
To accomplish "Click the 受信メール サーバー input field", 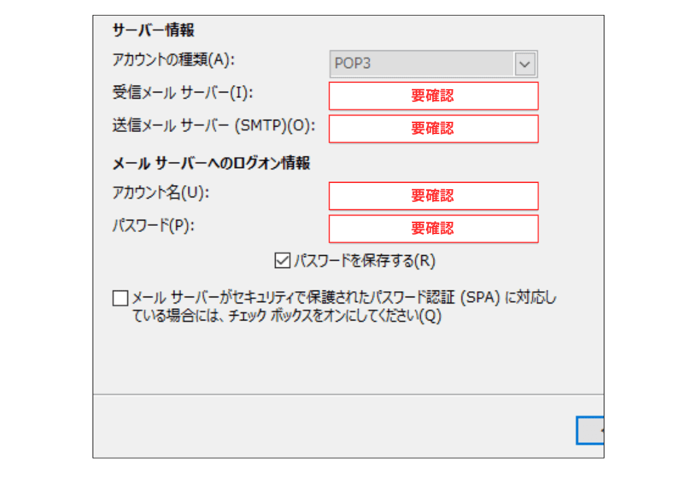I will click(x=434, y=96).
